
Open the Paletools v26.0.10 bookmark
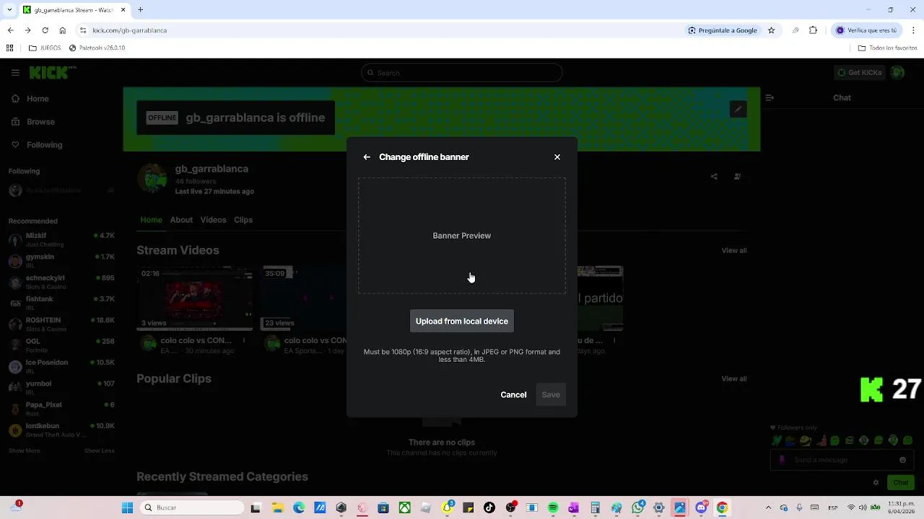click(97, 48)
